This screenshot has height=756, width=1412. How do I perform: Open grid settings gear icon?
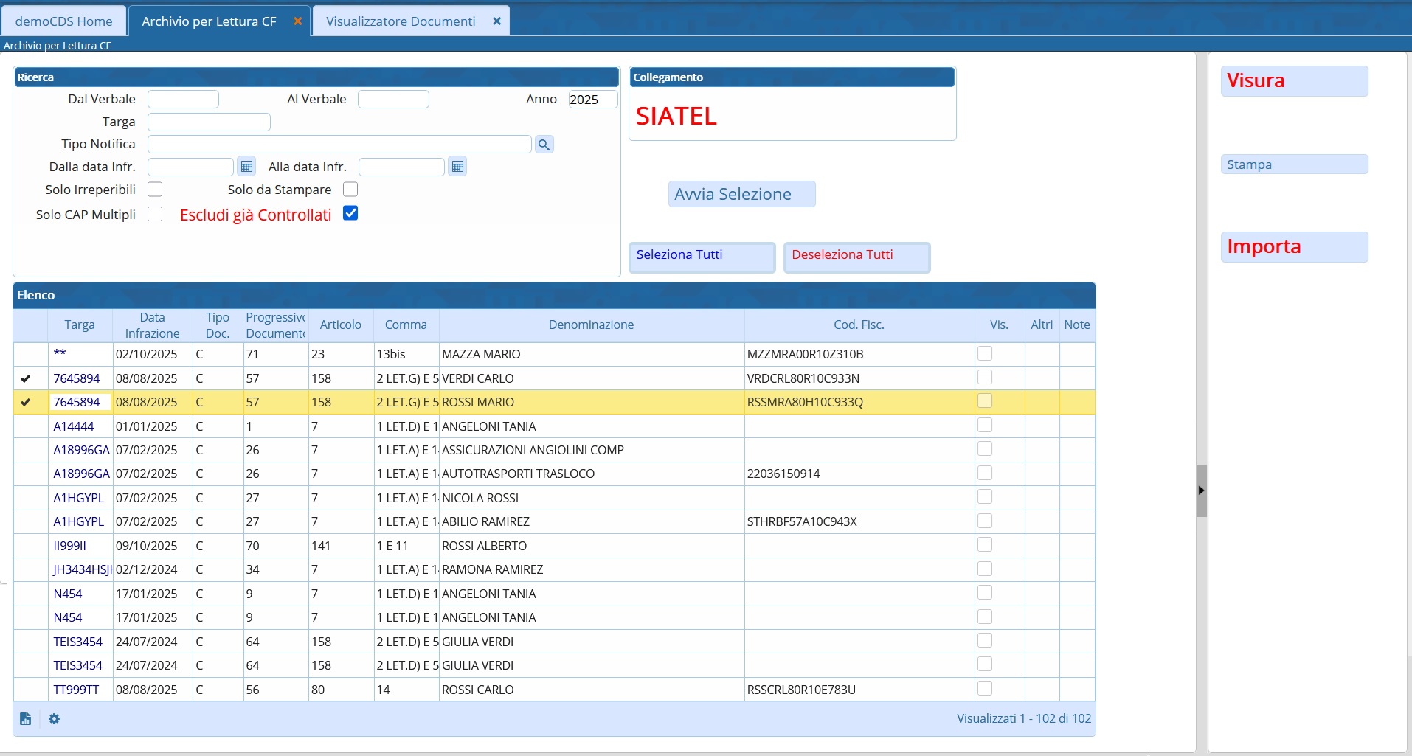pos(55,719)
